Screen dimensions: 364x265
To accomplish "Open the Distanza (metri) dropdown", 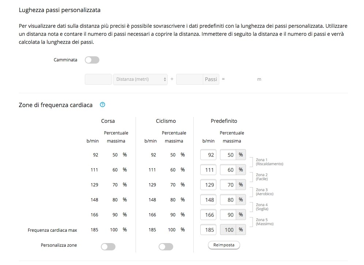I will (x=141, y=79).
